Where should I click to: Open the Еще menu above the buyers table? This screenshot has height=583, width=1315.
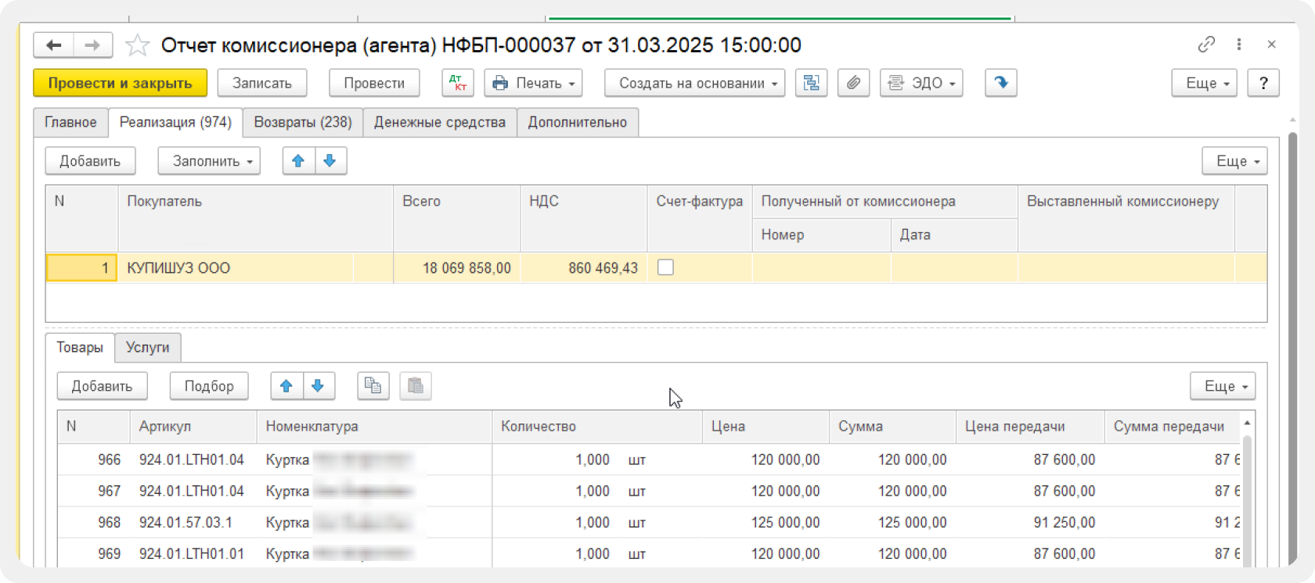click(1235, 161)
